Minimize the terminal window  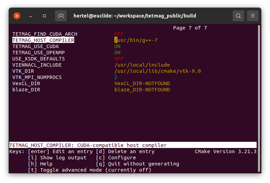click(31, 16)
